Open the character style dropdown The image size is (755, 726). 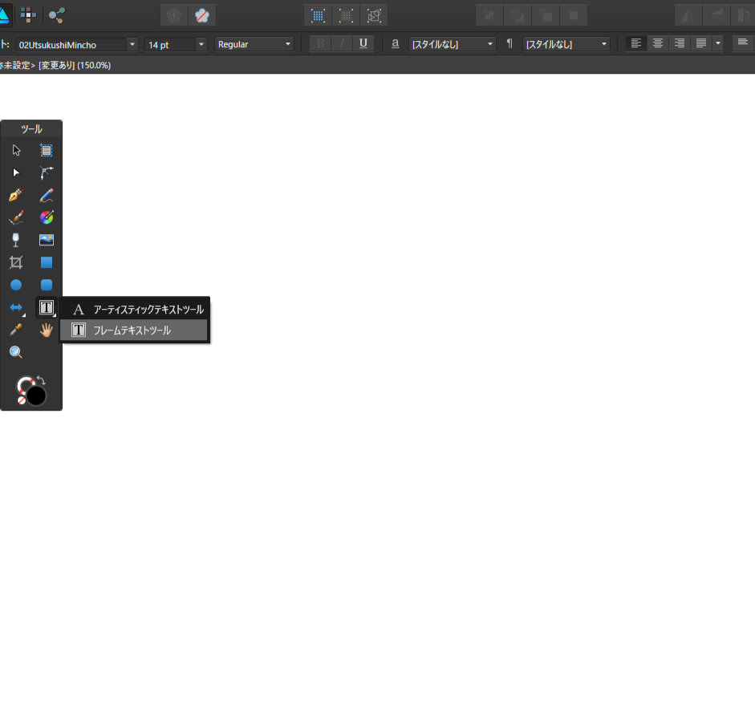pos(453,44)
